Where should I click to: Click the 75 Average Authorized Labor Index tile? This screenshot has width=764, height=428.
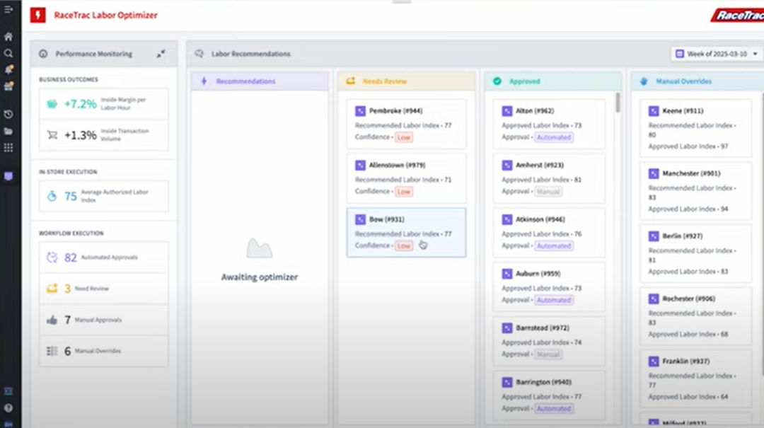point(104,196)
